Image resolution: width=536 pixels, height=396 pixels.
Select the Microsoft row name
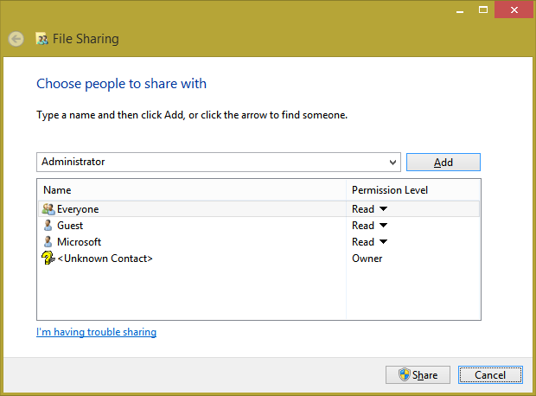pyautogui.click(x=79, y=242)
